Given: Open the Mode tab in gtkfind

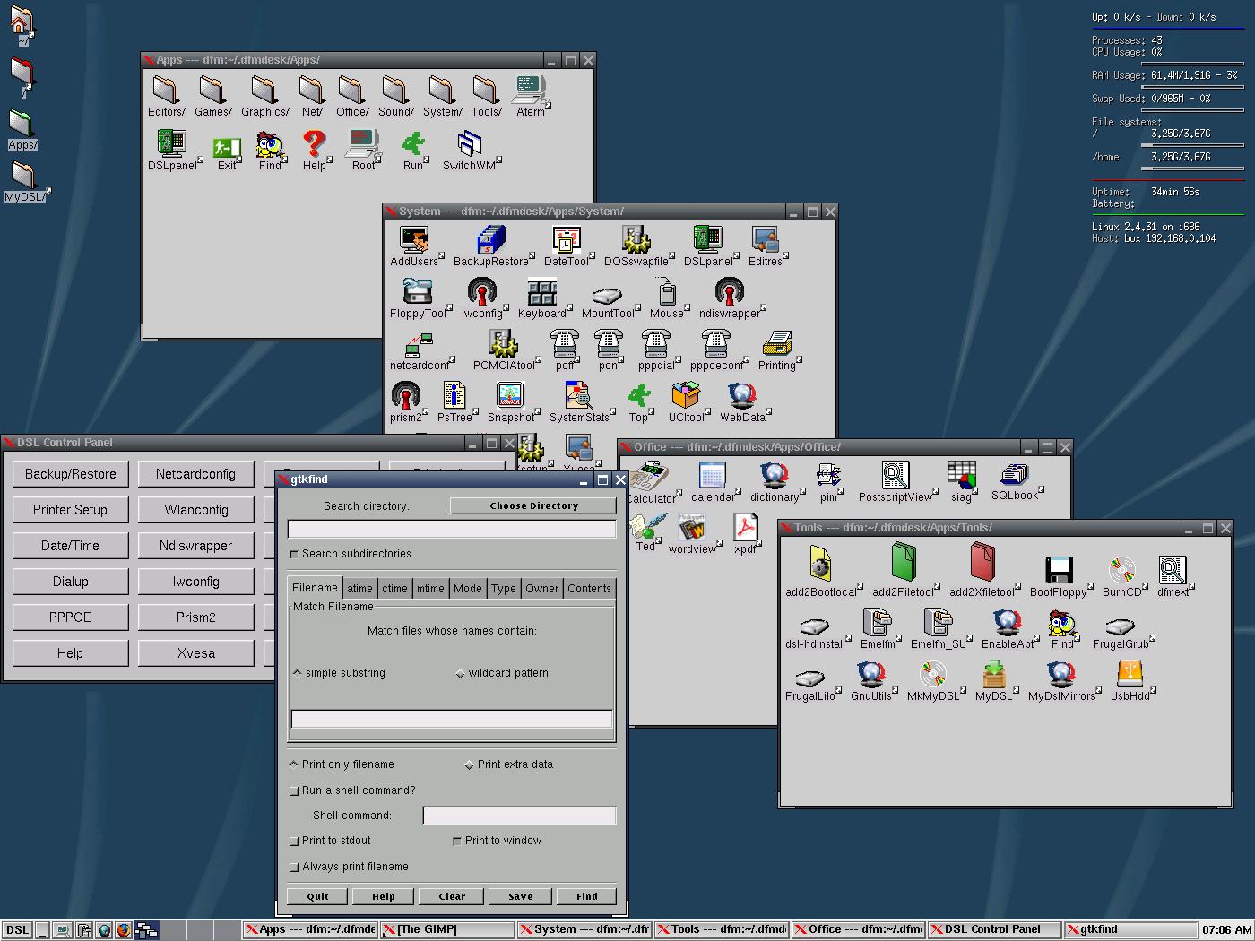Looking at the screenshot, I should click(x=468, y=589).
